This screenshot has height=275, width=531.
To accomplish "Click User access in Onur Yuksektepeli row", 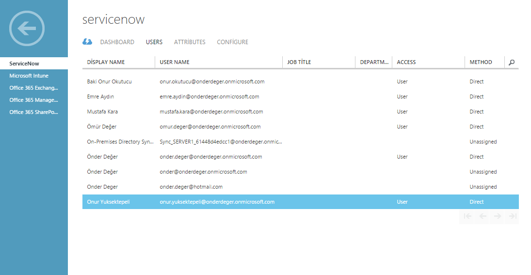I will [402, 202].
